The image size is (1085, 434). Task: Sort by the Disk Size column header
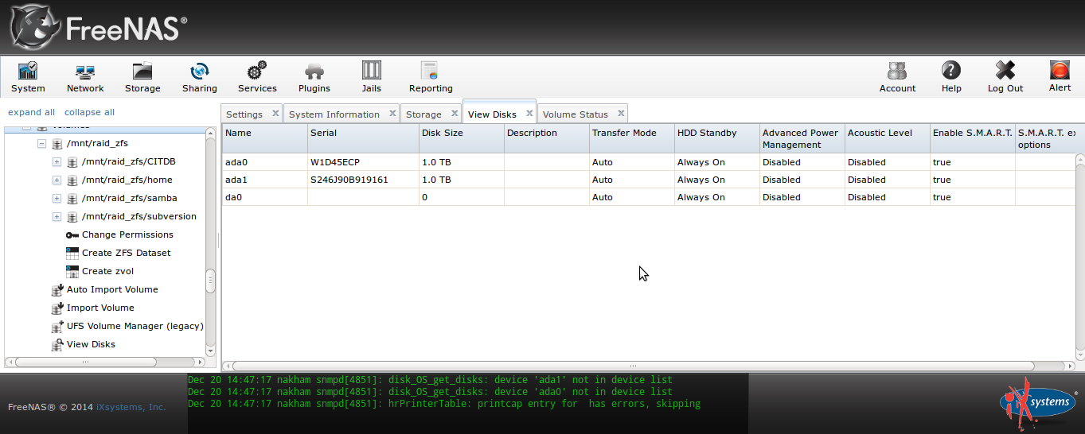coord(461,138)
